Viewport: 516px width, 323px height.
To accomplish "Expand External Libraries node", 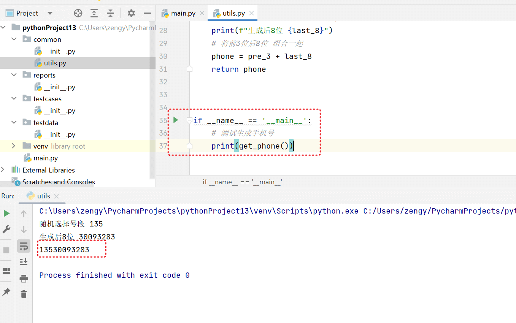I will [x=3, y=169].
